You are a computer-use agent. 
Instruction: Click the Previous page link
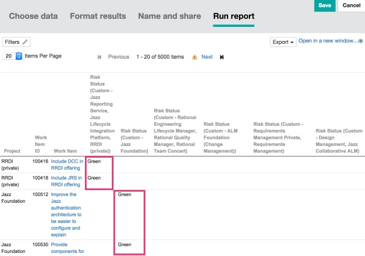[119, 57]
